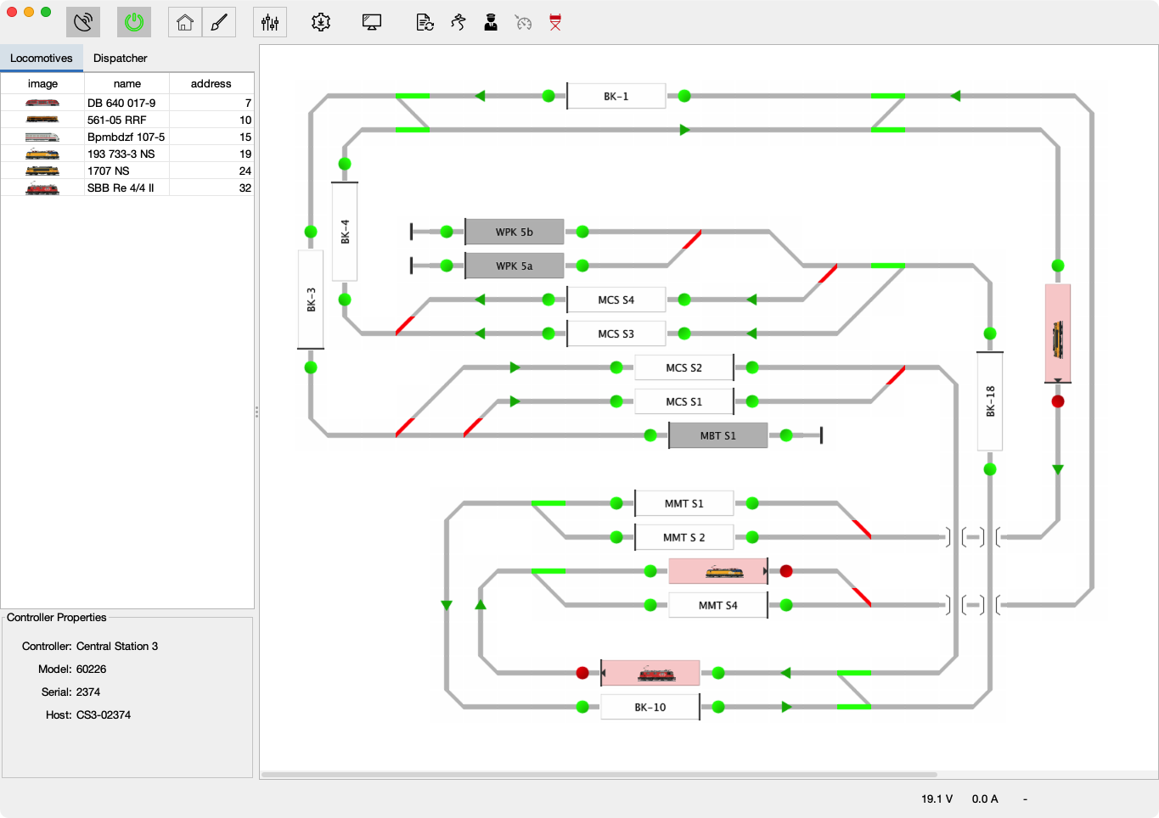Click the BK-3 vertical block
1159x818 pixels.
(x=311, y=300)
